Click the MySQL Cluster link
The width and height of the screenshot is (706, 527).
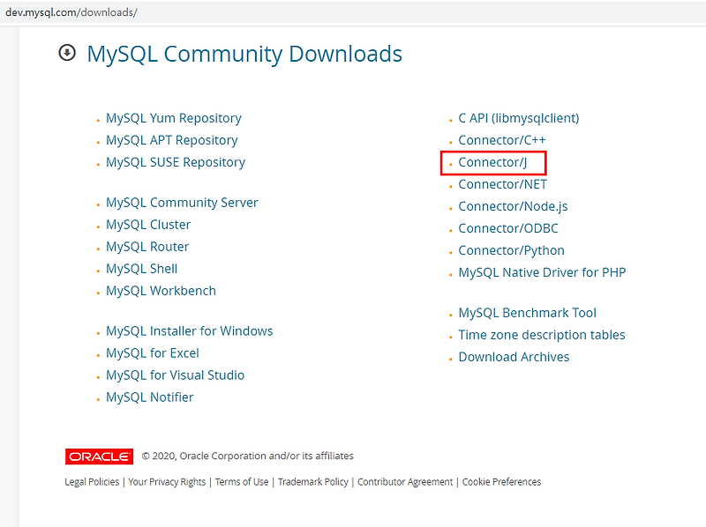pyautogui.click(x=147, y=224)
